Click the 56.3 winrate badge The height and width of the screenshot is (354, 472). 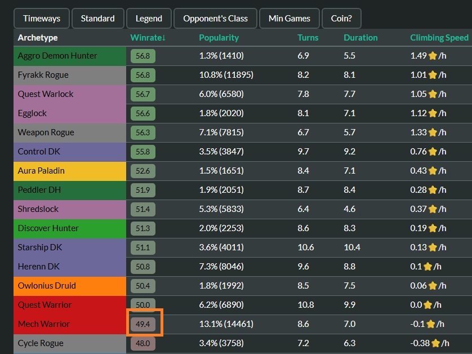(x=143, y=132)
